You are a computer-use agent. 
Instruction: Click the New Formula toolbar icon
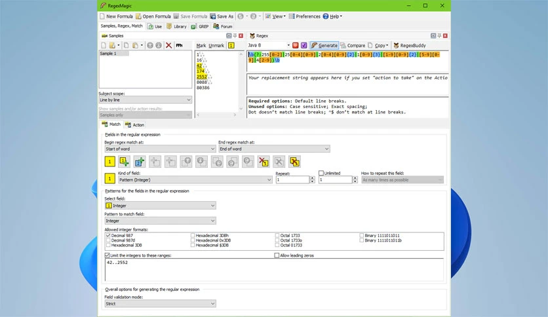pyautogui.click(x=102, y=16)
